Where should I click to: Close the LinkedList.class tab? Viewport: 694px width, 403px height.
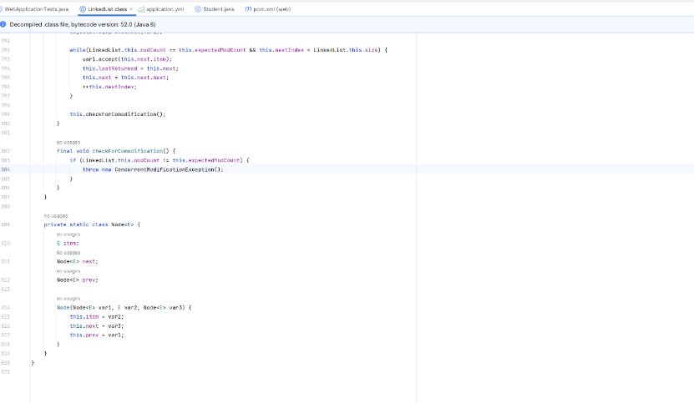click(131, 8)
